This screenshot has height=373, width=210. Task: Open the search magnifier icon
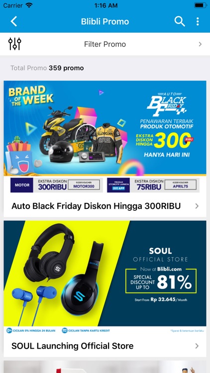click(180, 21)
